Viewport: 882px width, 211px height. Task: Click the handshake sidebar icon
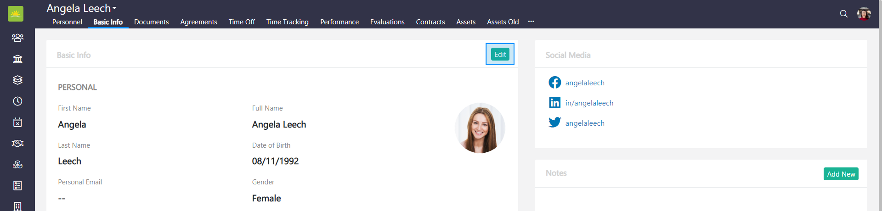point(17,143)
